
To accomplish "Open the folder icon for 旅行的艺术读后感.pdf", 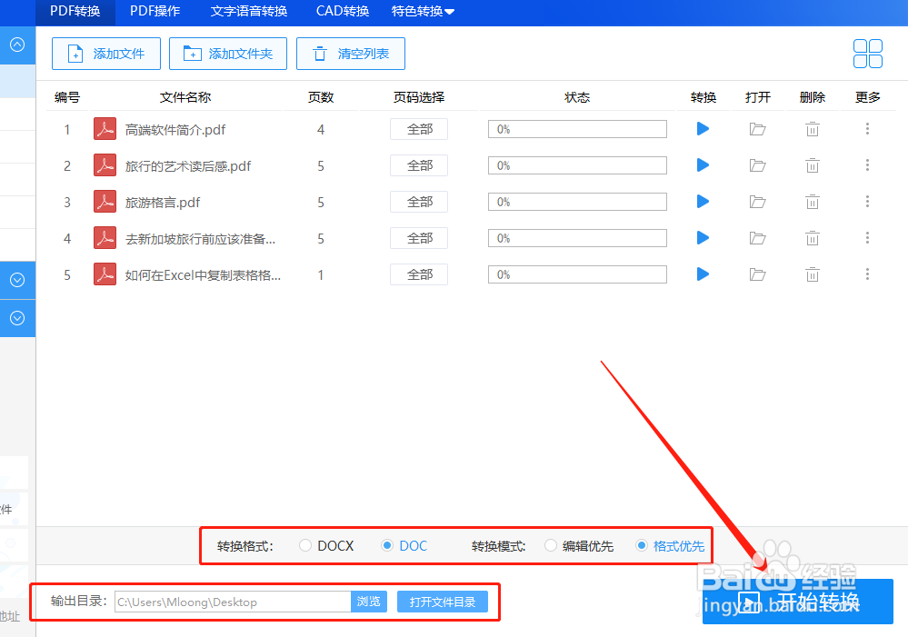I will (x=757, y=165).
